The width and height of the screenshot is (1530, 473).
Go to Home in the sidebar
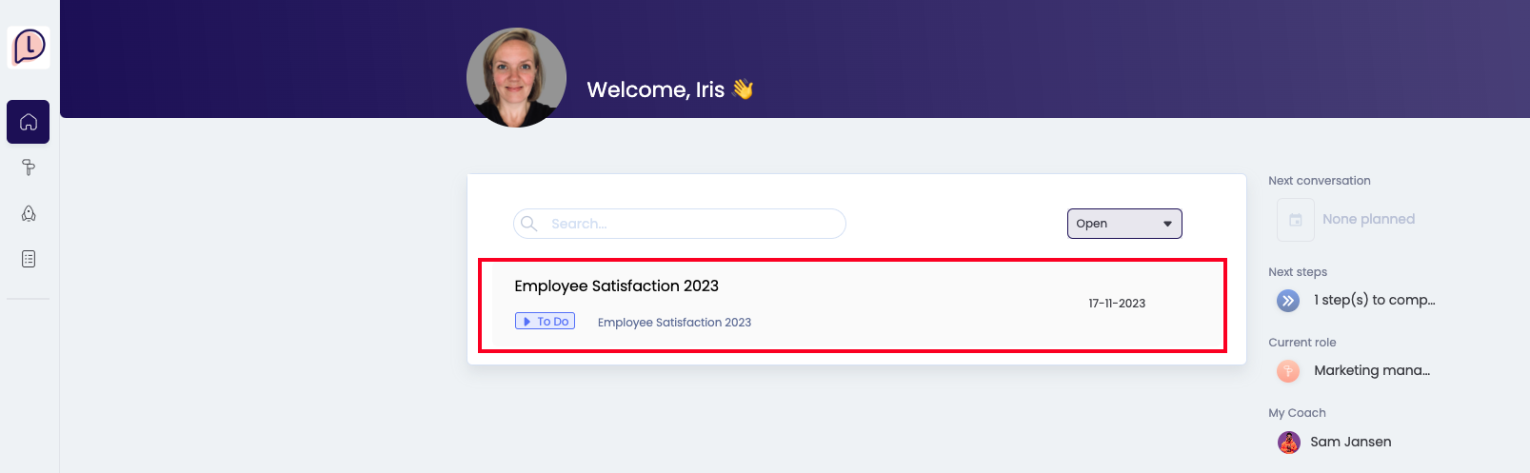click(x=29, y=122)
